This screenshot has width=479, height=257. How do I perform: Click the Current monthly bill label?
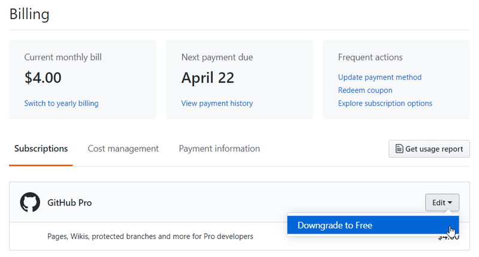tap(63, 58)
